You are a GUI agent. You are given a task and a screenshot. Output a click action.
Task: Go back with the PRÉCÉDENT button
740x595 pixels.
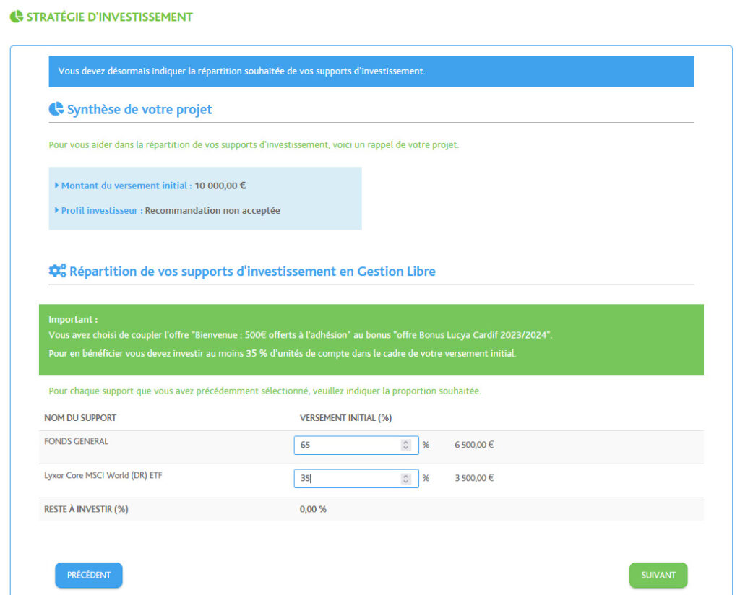[89, 575]
